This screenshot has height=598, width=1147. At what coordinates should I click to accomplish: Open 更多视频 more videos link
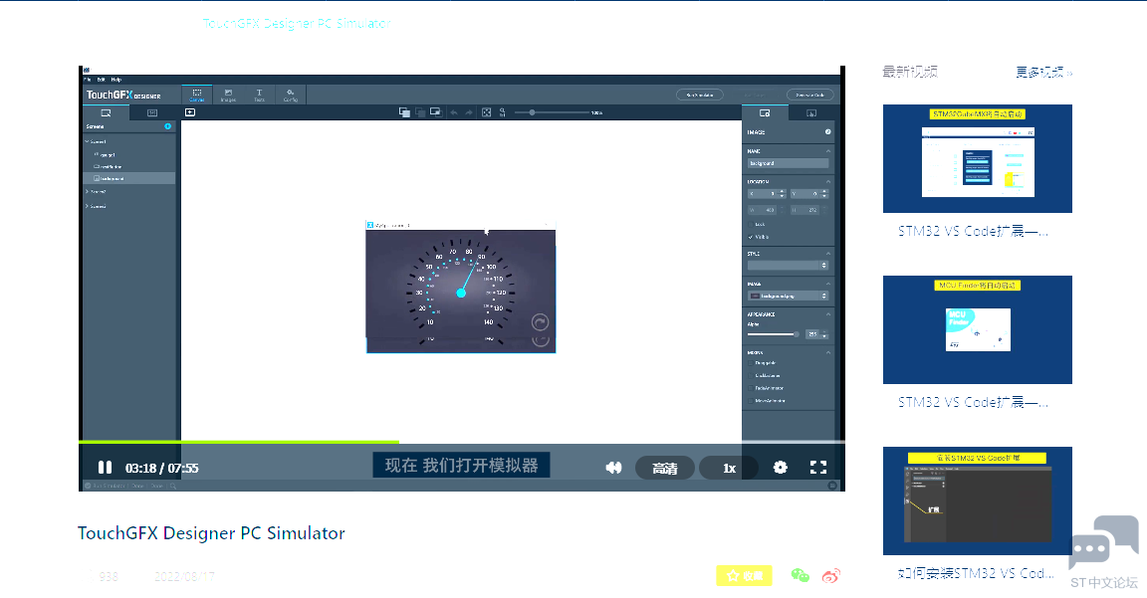coord(1043,72)
